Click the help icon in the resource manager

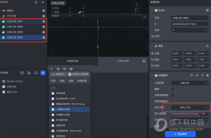[x=22, y=73]
